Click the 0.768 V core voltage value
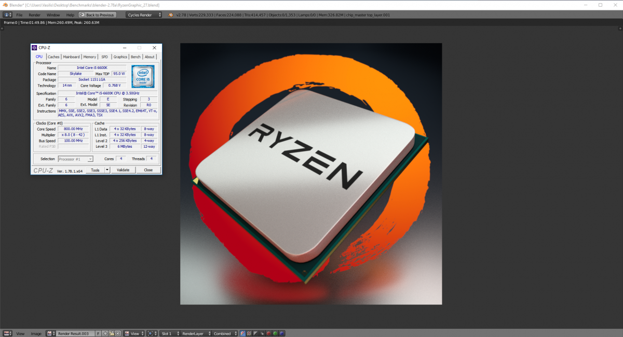Image resolution: width=623 pixels, height=337 pixels. tap(114, 86)
